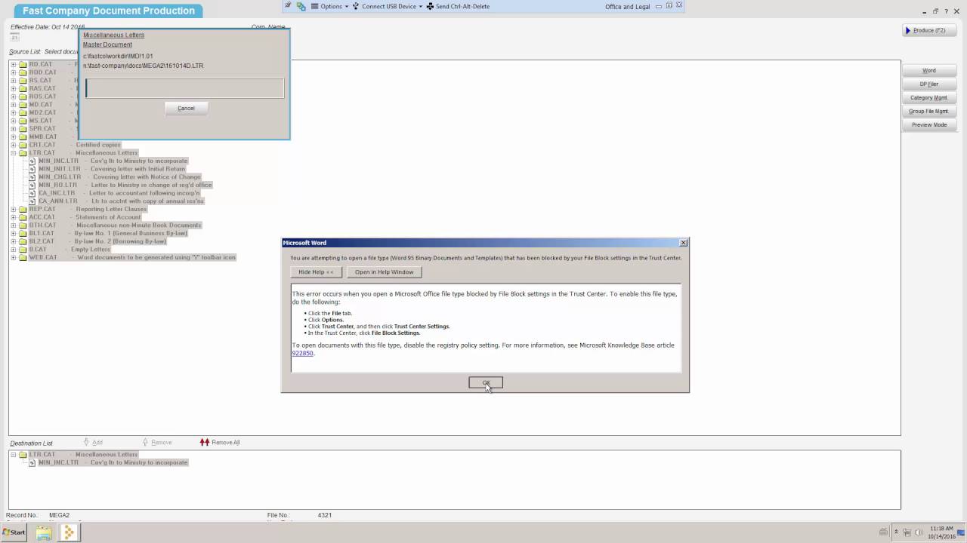
Task: Select MIN_RO.LTR document icon
Action: [32, 186]
